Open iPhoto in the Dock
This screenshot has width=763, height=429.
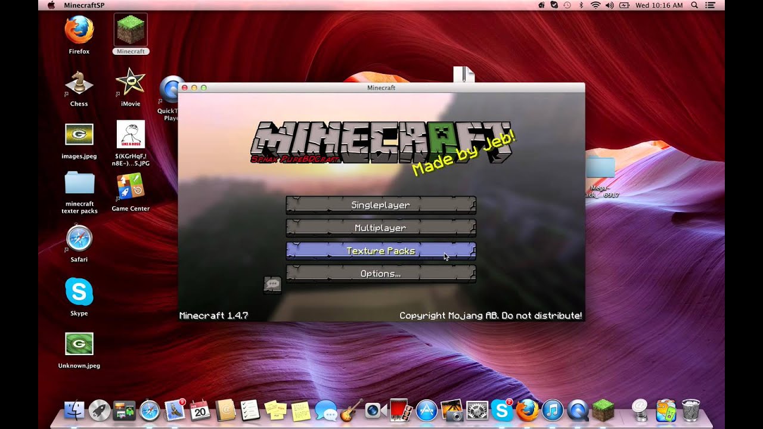coord(452,410)
